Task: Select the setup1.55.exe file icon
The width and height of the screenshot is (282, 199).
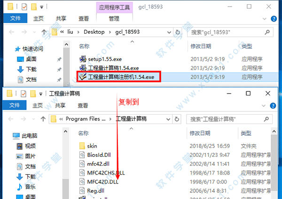Action: coord(83,59)
